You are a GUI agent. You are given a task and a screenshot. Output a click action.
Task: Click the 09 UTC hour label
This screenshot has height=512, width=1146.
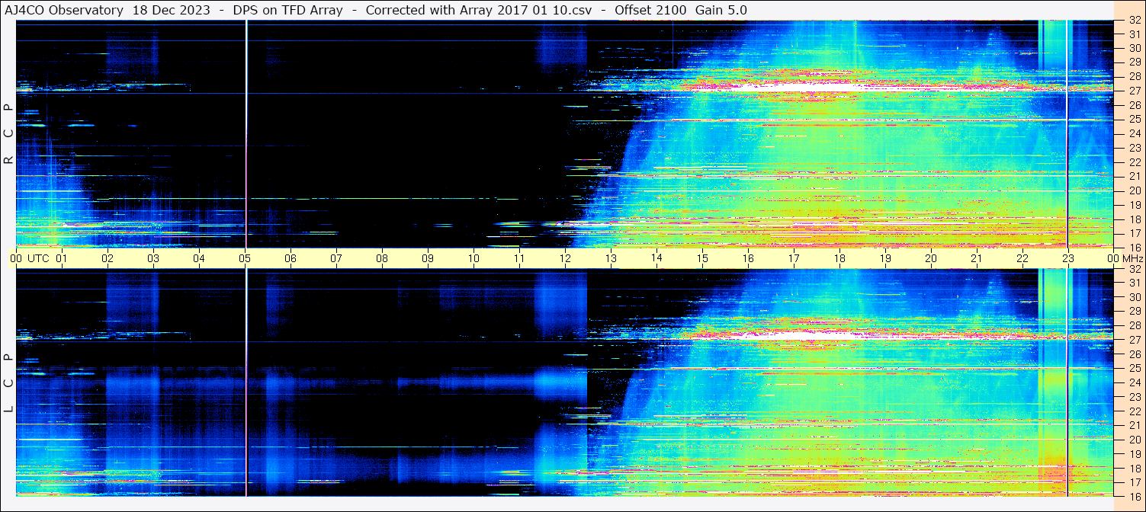coord(428,258)
